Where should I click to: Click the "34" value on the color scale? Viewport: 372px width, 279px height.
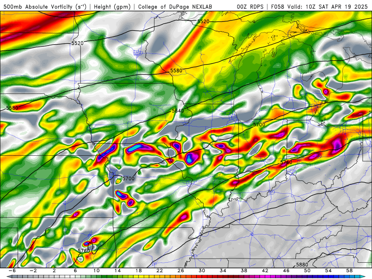[223, 271]
